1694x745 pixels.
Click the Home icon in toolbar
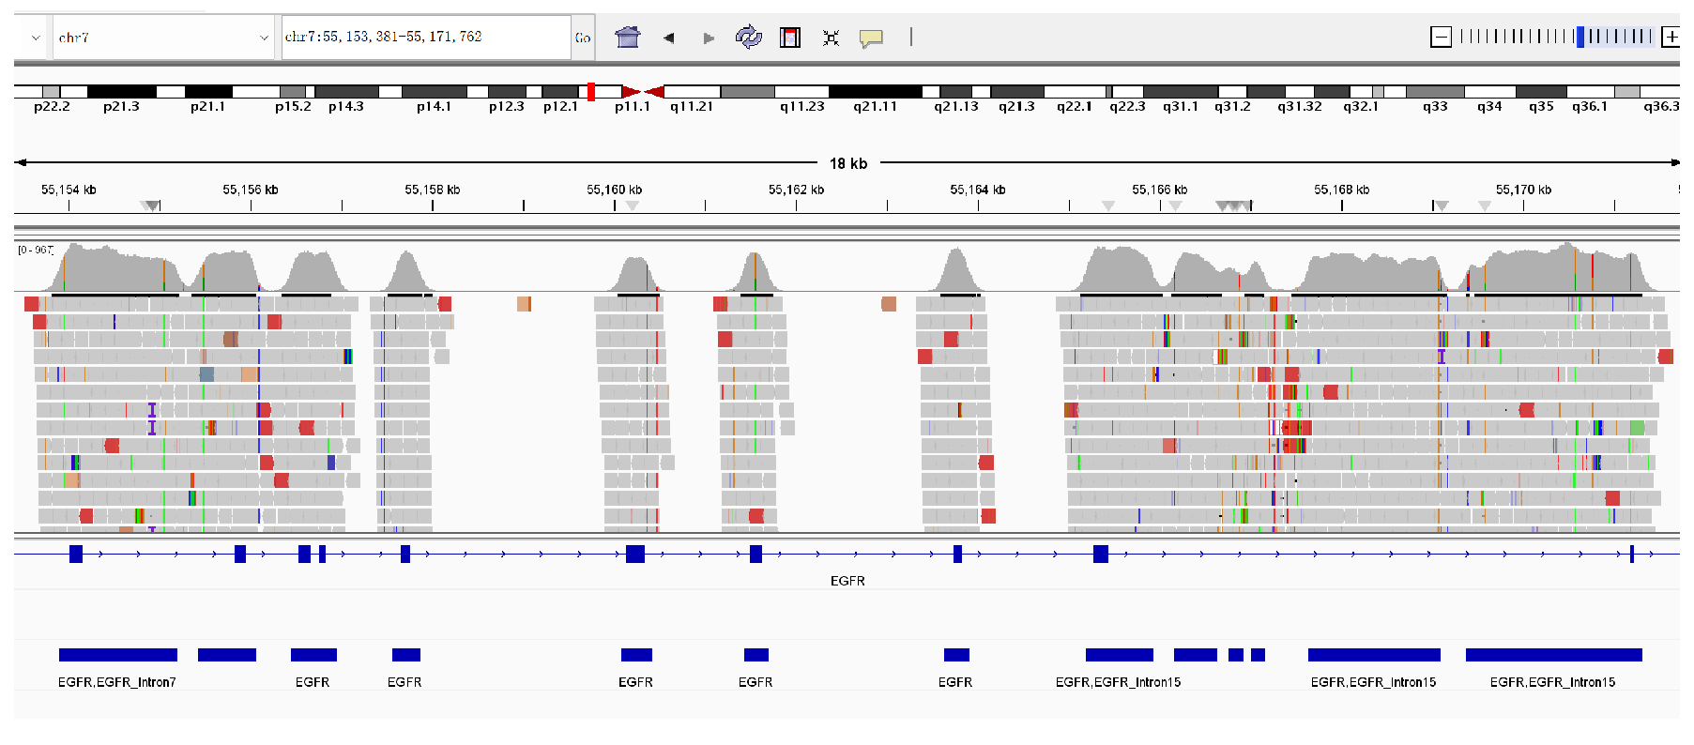coord(627,38)
